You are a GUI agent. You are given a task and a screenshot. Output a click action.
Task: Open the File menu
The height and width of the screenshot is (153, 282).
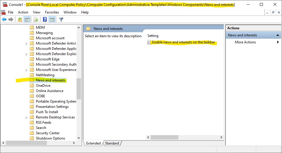(11, 12)
